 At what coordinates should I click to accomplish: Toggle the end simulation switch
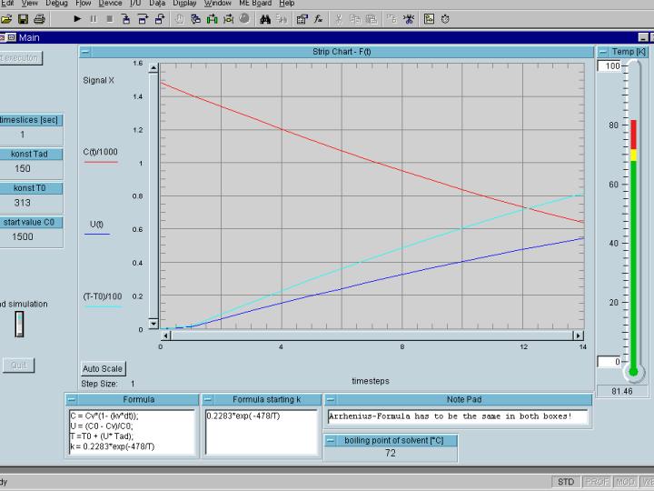(x=20, y=324)
